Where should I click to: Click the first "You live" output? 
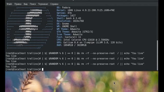[x=11, y=56]
